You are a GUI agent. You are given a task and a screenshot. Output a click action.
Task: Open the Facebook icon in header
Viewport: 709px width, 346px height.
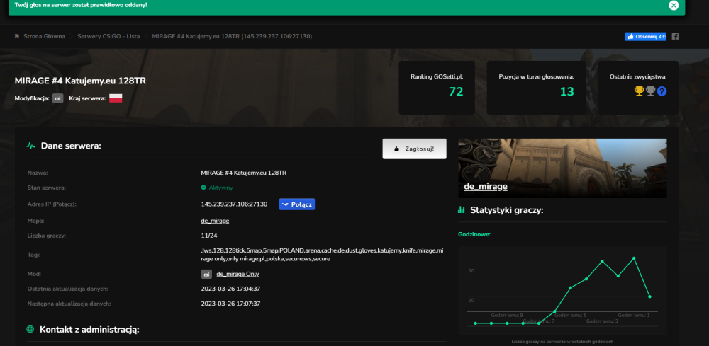tap(675, 36)
